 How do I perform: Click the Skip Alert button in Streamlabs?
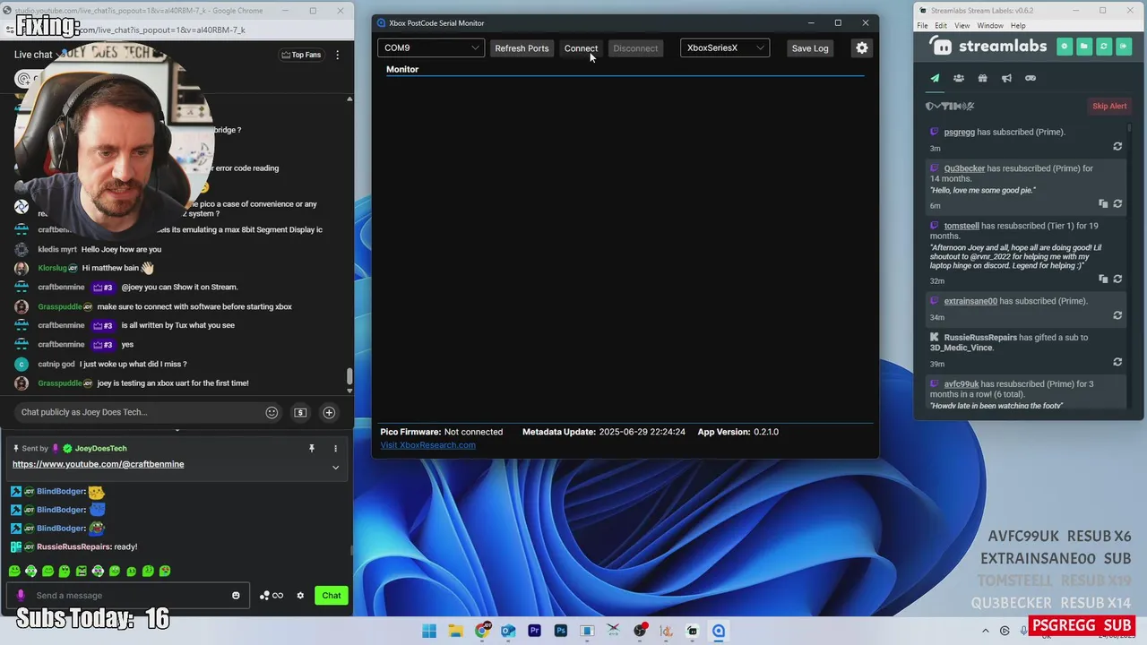point(1109,106)
